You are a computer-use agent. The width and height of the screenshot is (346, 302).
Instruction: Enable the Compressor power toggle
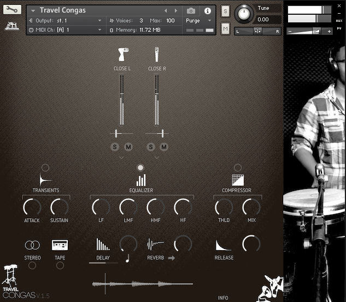tap(238, 168)
